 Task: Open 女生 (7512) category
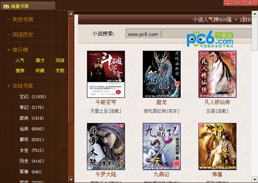point(32,150)
